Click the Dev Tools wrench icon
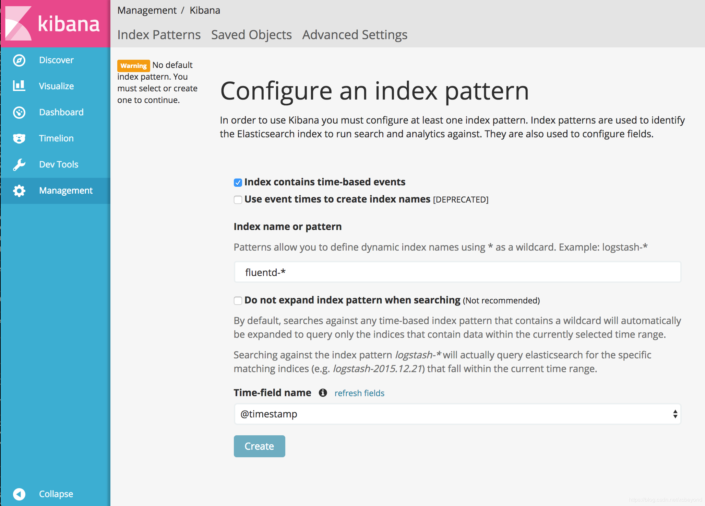 (x=19, y=164)
